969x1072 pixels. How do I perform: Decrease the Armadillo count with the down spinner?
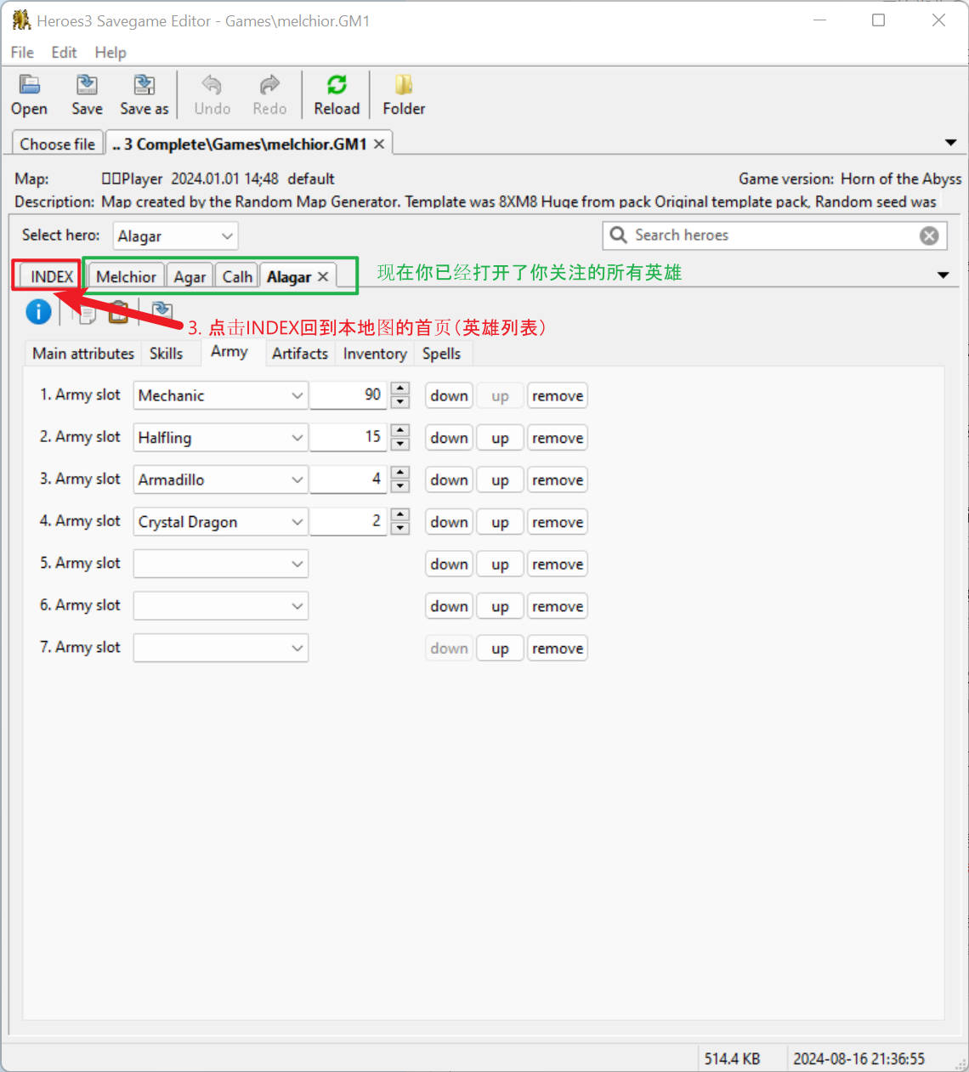tap(400, 486)
